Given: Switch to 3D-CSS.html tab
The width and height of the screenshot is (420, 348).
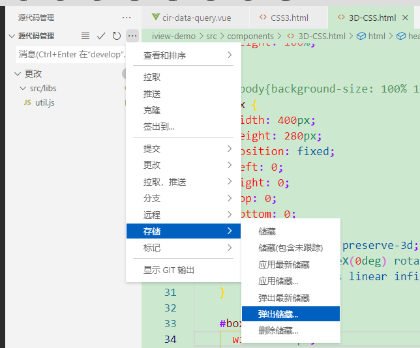Looking at the screenshot, I should pyautogui.click(x=372, y=18).
